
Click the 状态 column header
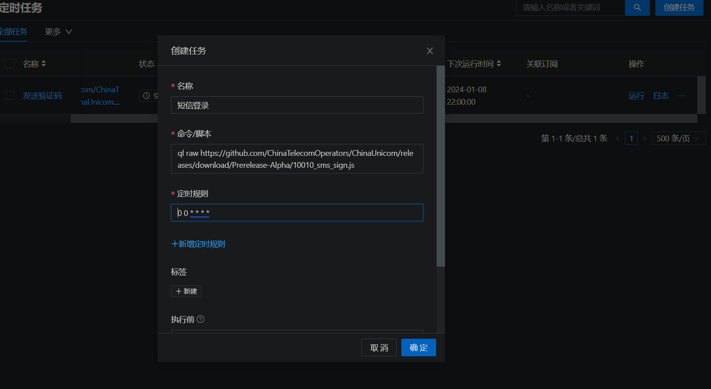[147, 64]
